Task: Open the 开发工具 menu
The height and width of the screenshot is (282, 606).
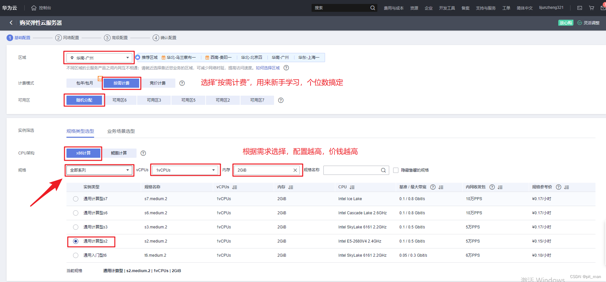Action: click(x=447, y=8)
